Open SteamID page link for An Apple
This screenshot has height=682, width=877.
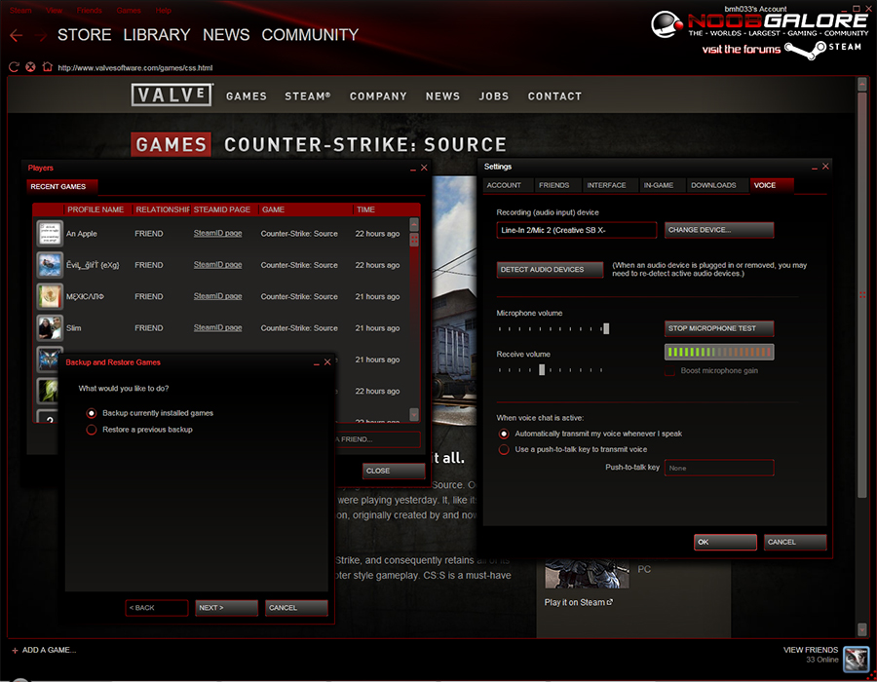pos(217,233)
